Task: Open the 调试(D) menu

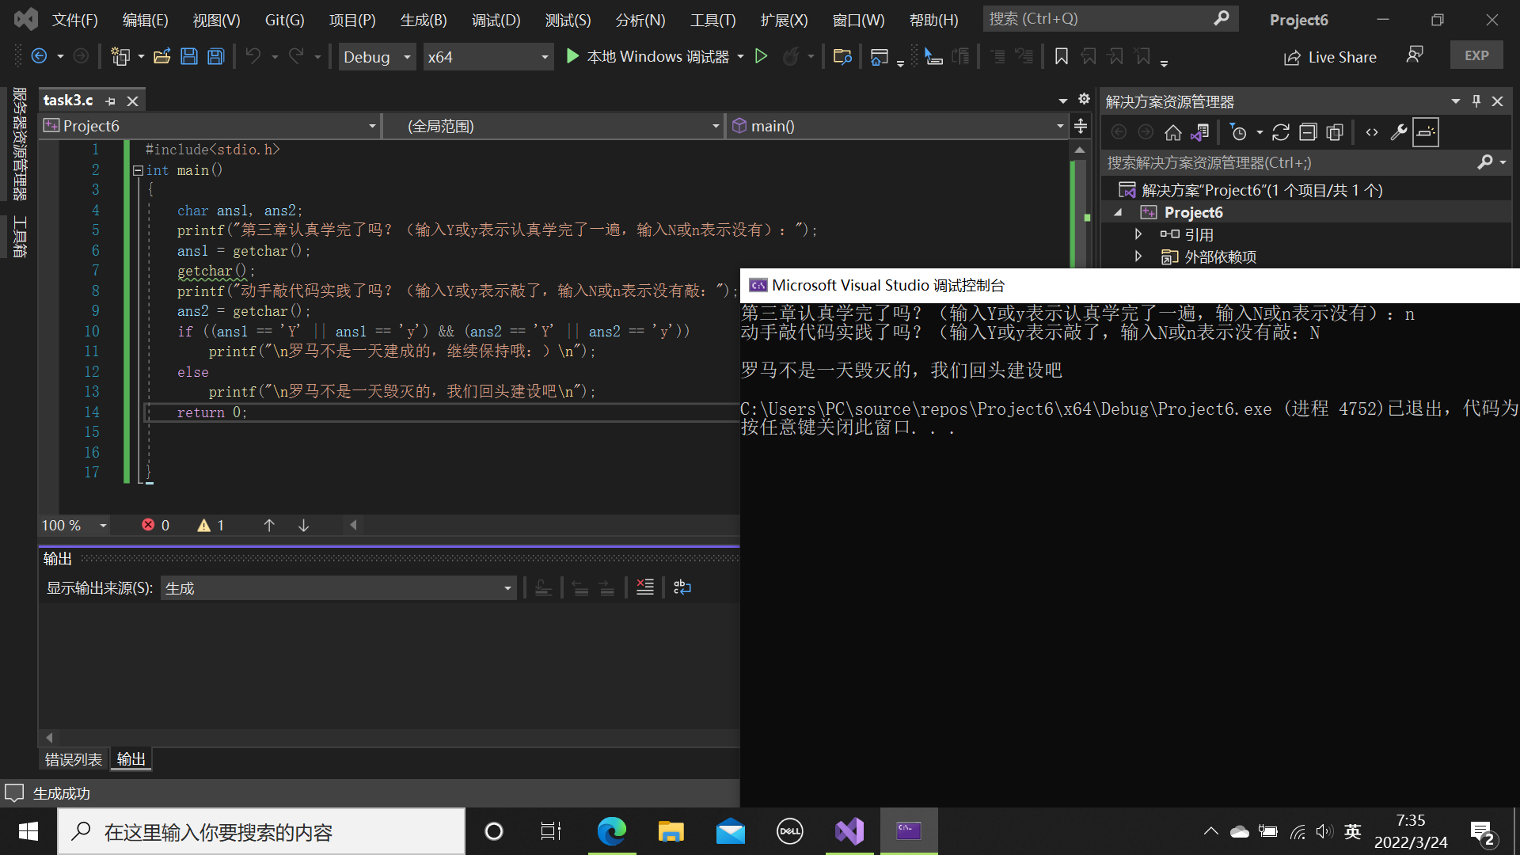Action: 496,20
